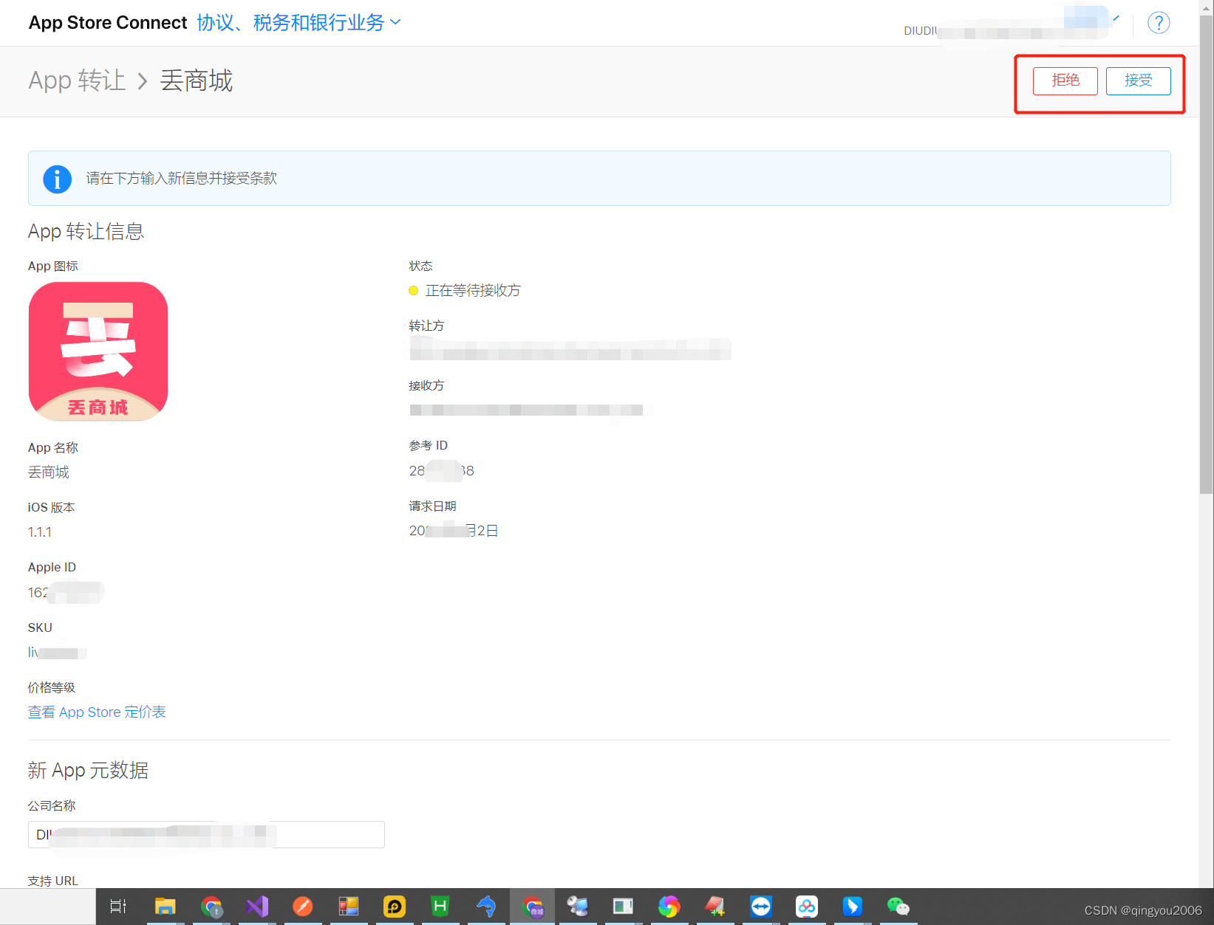Open network computers icon in taskbar
Image resolution: width=1214 pixels, height=925 pixels.
coord(578,907)
